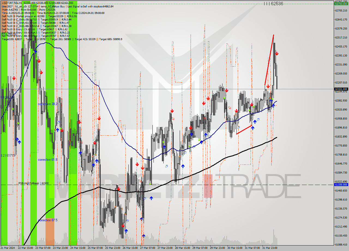This screenshot has height=251, width=349.
Task: Click the '21 Mar 2024' time axis label
Action: pyautogui.click(x=8, y=248)
